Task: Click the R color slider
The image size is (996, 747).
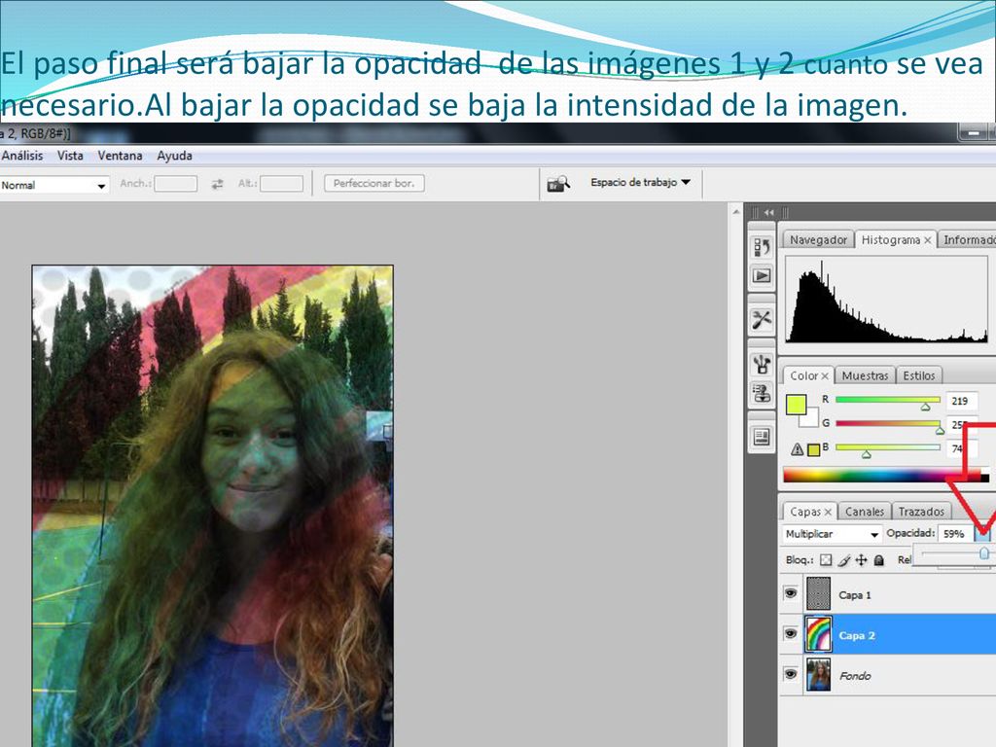Action: (888, 400)
